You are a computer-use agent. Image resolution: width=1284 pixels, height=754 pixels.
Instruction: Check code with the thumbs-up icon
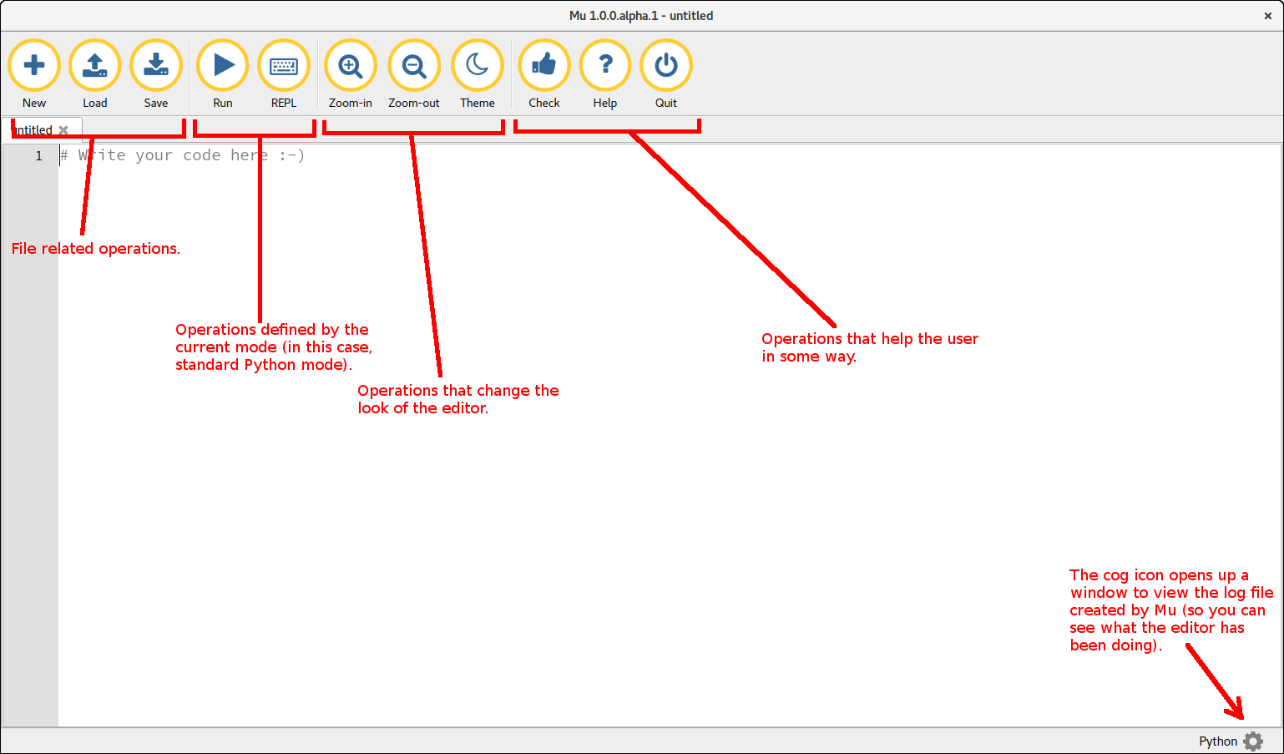tap(544, 65)
